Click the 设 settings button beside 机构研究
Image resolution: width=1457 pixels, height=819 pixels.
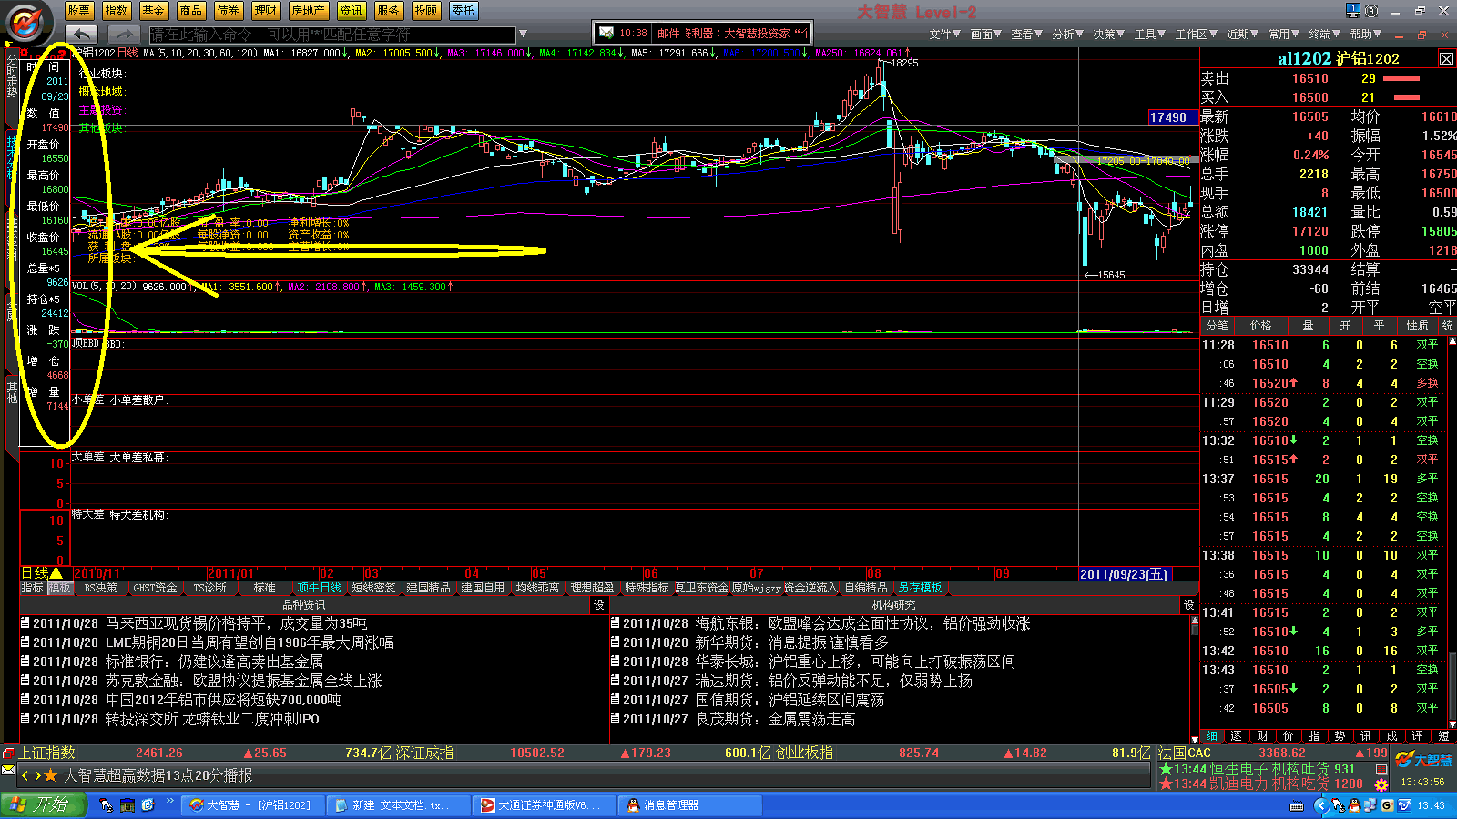coord(1188,605)
